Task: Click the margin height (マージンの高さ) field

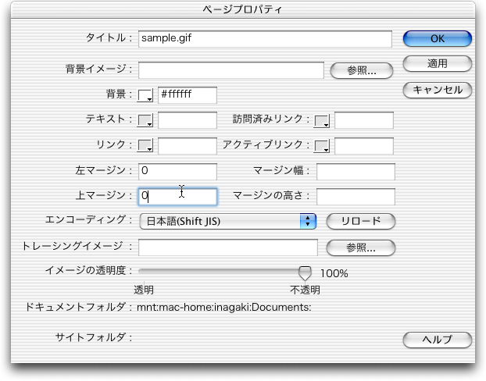Action: [356, 197]
